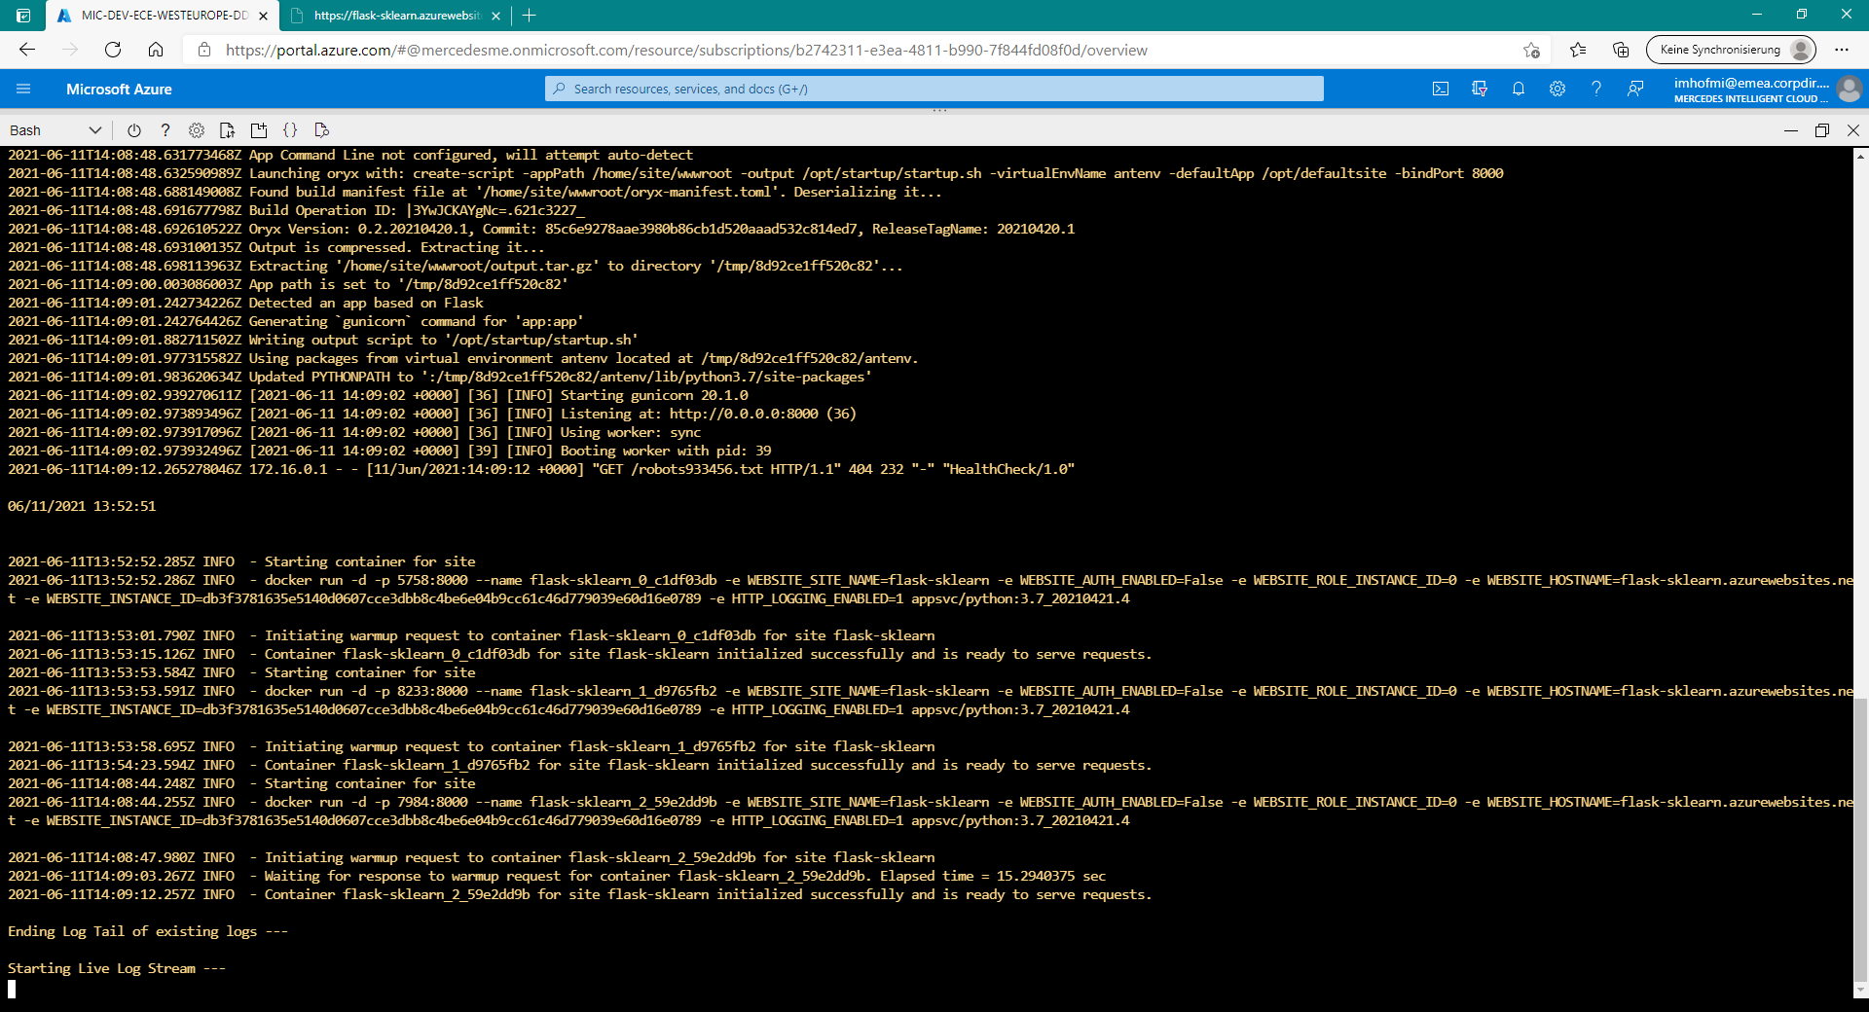
Task: Open Cloud Shell help question mark
Action: pyautogui.click(x=165, y=130)
